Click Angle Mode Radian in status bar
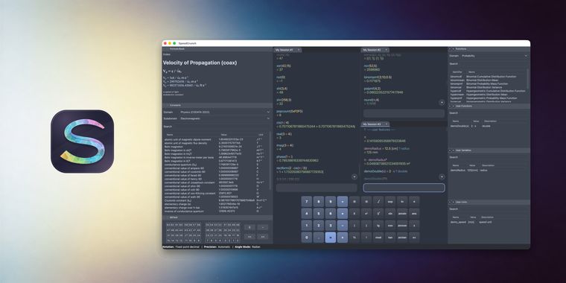 247,247
